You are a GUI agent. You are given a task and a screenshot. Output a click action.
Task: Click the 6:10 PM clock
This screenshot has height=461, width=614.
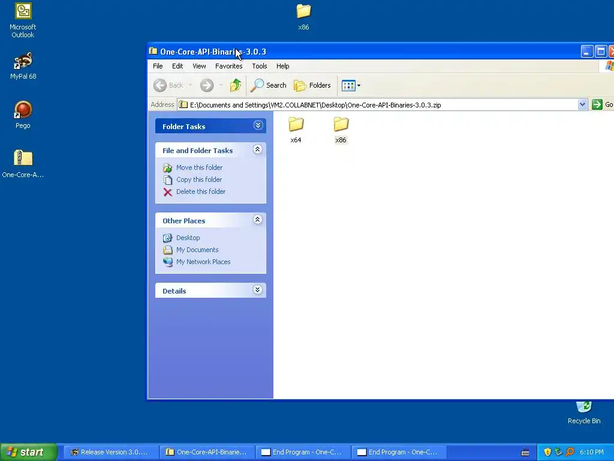(x=592, y=452)
